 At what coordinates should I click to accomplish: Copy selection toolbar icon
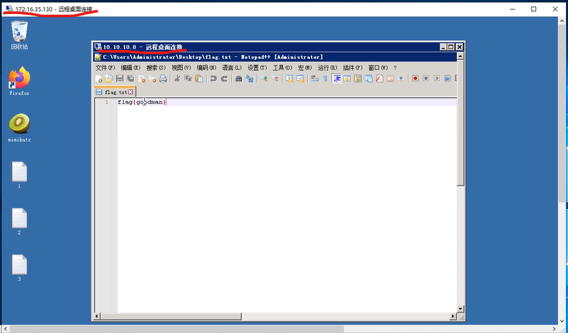point(188,78)
